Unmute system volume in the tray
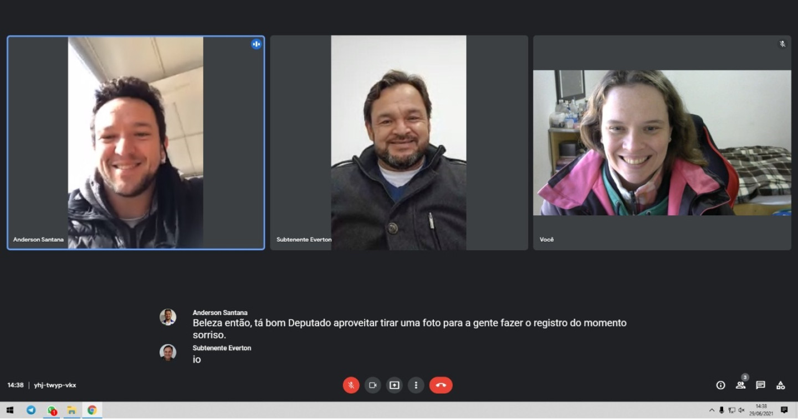This screenshot has height=419, width=798. pyautogui.click(x=741, y=410)
